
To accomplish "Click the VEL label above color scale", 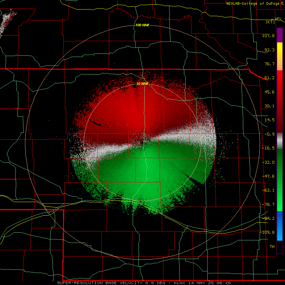I will pos(278,19).
